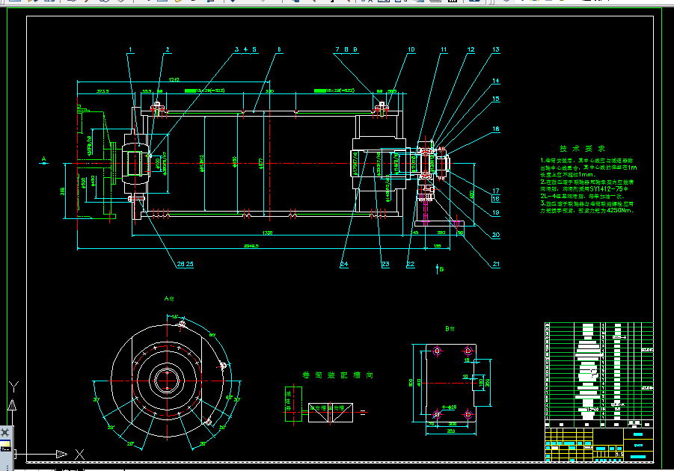Select the 4250Nm torque note text
Image resolution: width=674 pixels, height=471 pixels.
(620, 211)
